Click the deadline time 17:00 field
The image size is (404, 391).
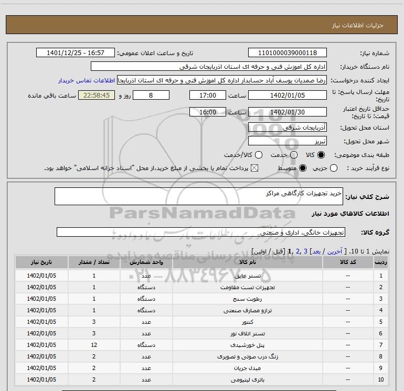208,95
